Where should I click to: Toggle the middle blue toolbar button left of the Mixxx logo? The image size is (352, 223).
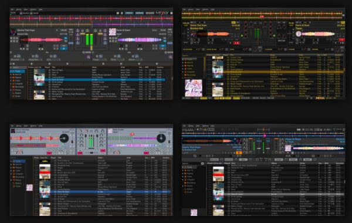click(x=139, y=13)
